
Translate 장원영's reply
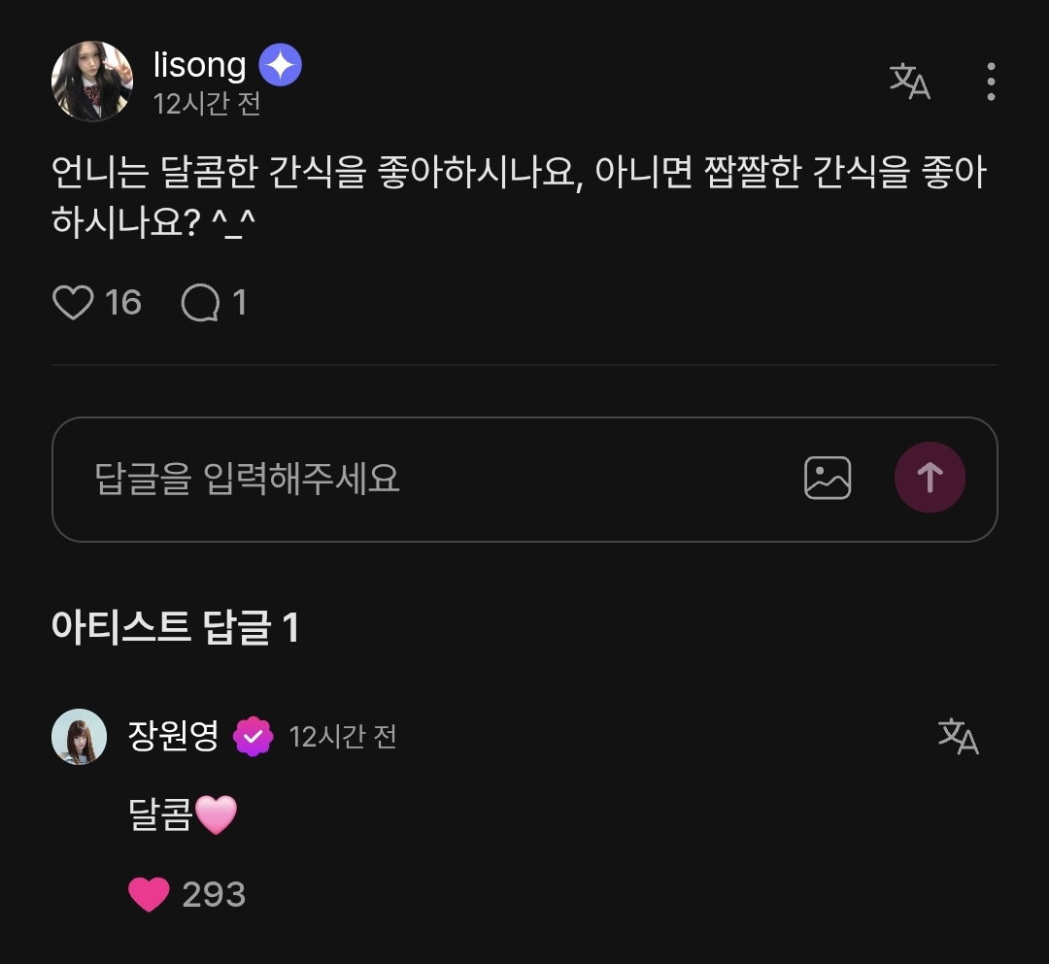point(958,737)
